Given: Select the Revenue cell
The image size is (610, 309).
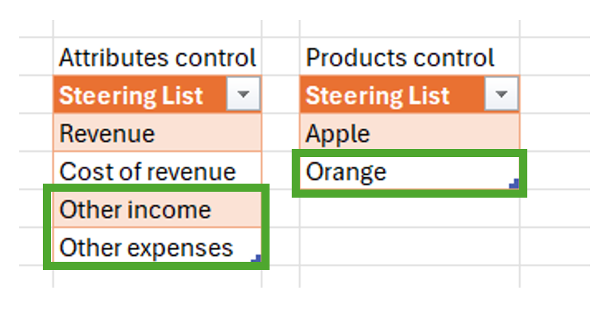Looking at the screenshot, I should point(157,134).
